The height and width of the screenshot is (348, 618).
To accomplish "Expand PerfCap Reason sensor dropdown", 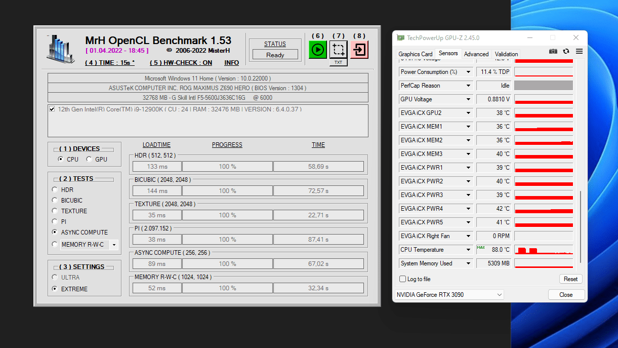I will [x=469, y=86].
